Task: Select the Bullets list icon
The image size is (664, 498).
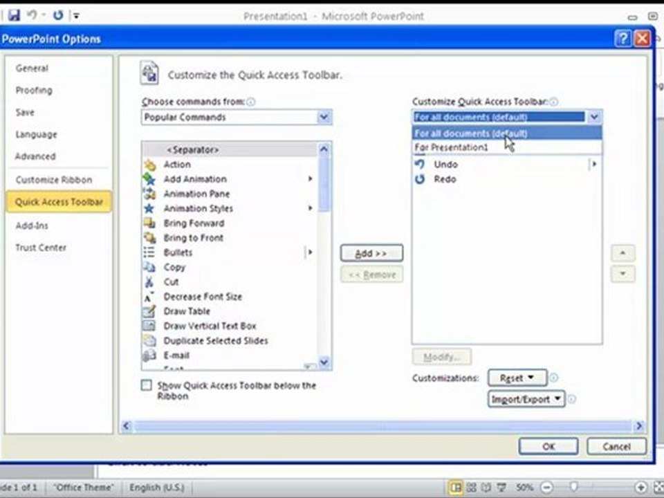Action: pos(149,252)
